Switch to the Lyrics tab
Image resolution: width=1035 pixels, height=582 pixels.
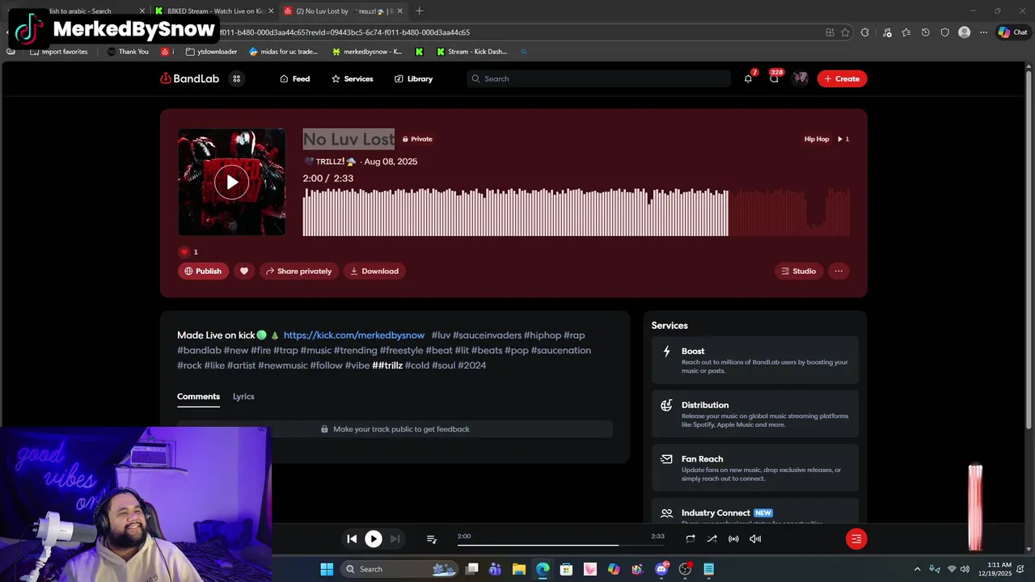(x=243, y=396)
